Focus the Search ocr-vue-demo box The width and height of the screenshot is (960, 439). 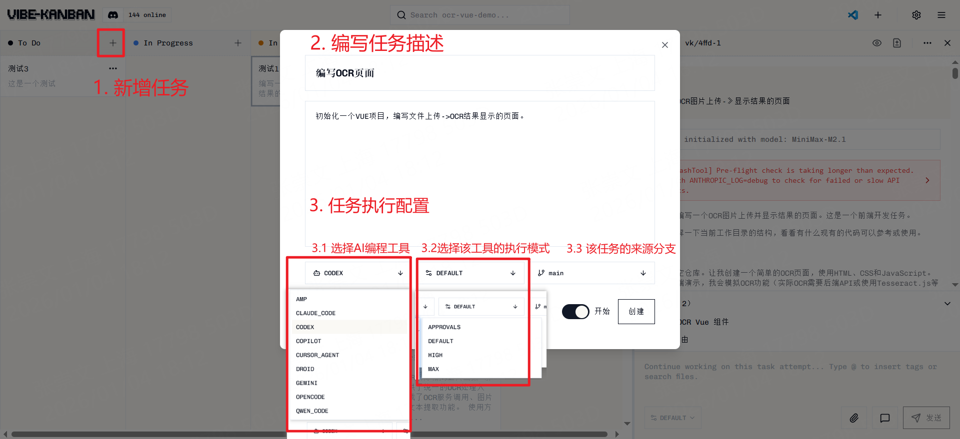coord(480,15)
